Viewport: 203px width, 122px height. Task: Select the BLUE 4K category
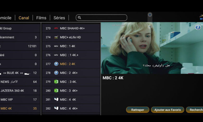click(20, 73)
